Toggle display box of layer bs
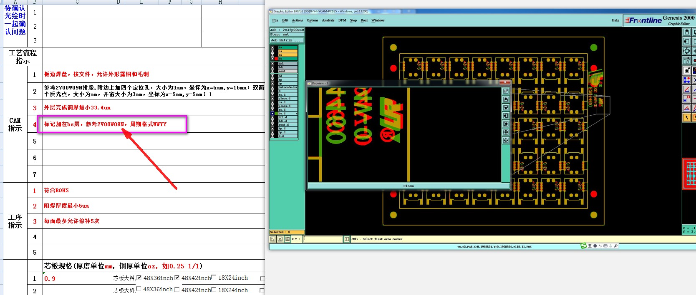Image resolution: width=696 pixels, height=295 pixels. pyautogui.click(x=272, y=59)
